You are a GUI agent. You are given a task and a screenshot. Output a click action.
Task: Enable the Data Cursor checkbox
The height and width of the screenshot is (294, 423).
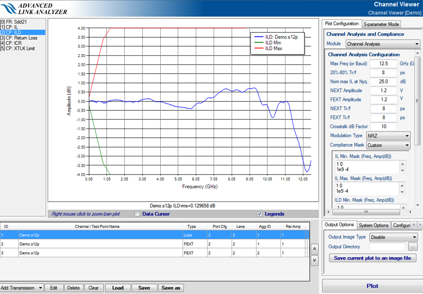click(137, 214)
